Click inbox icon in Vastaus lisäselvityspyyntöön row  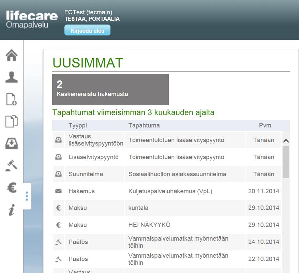pos(58,140)
